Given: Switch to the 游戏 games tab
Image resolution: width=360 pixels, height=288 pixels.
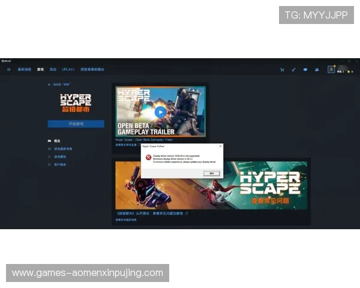Looking at the screenshot, I should [x=40, y=70].
